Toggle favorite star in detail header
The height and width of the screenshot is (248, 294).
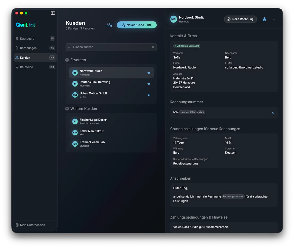coord(264,19)
